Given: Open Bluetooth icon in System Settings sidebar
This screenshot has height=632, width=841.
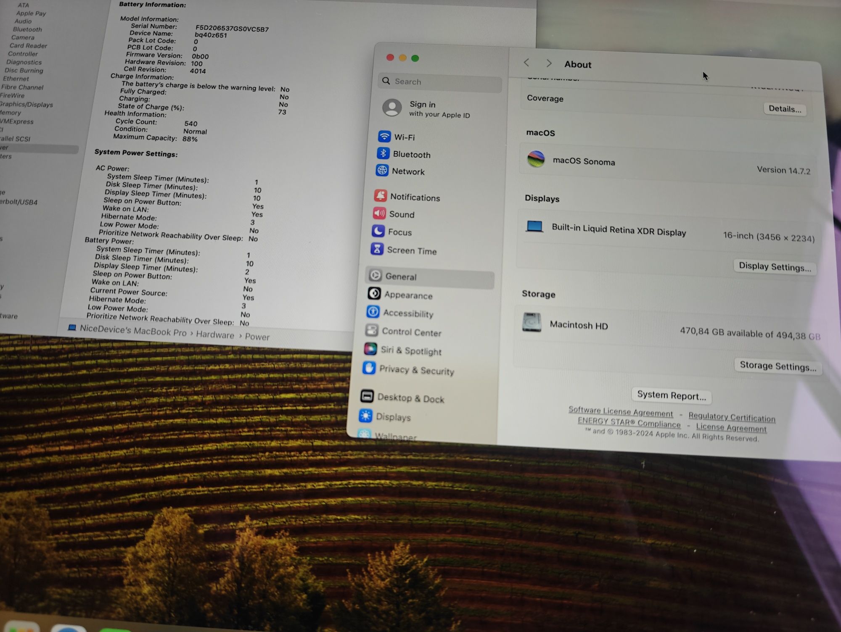Looking at the screenshot, I should 383,153.
